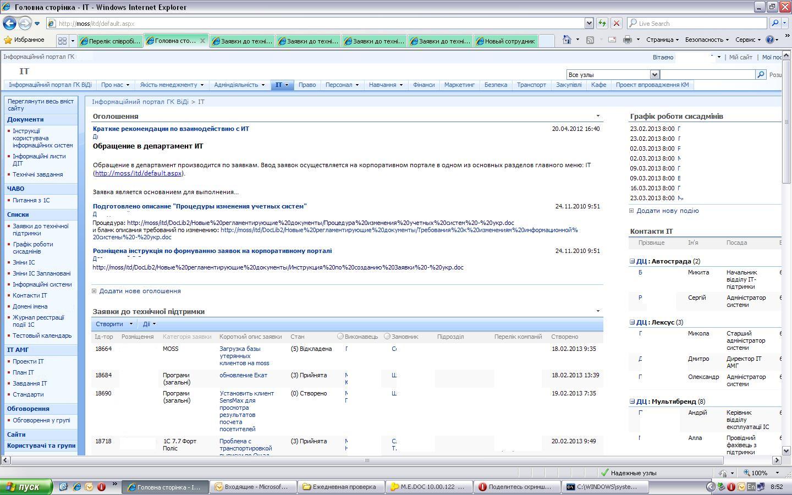
Task: Open Заявки до технічної підтримки web part menu arrow
Action: [598, 311]
